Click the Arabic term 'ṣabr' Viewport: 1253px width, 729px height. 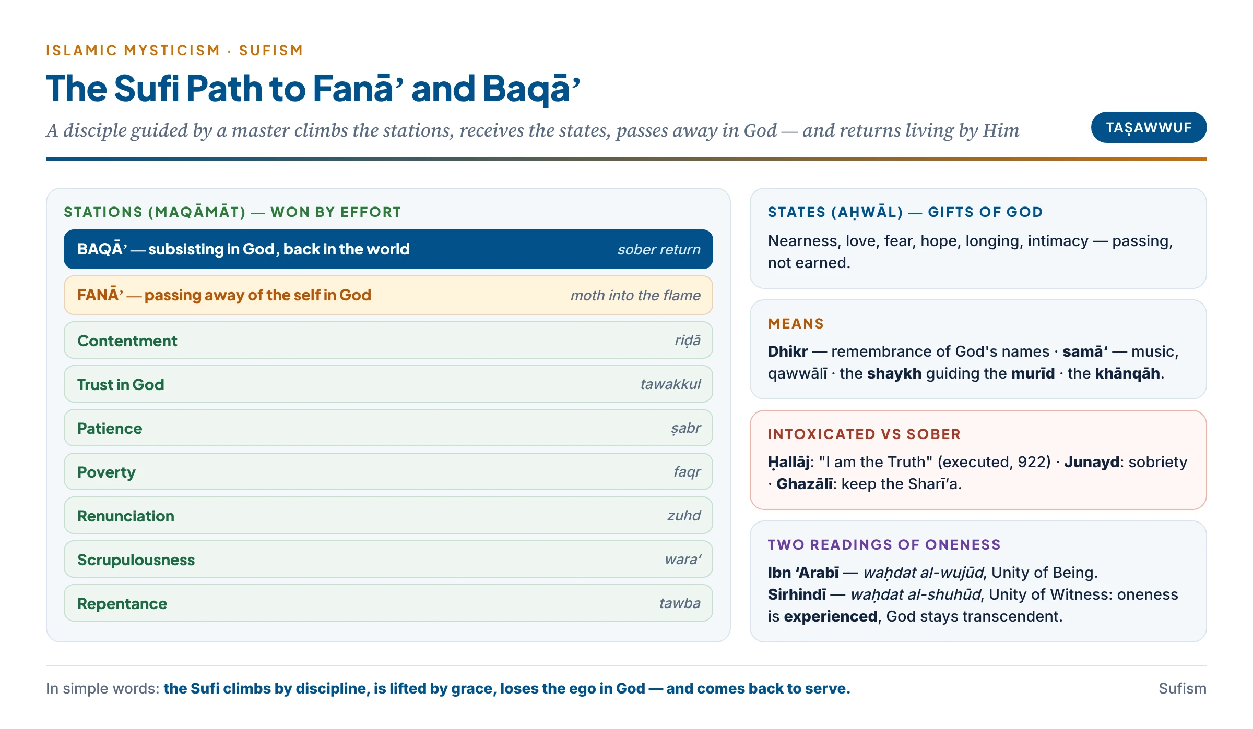click(685, 428)
